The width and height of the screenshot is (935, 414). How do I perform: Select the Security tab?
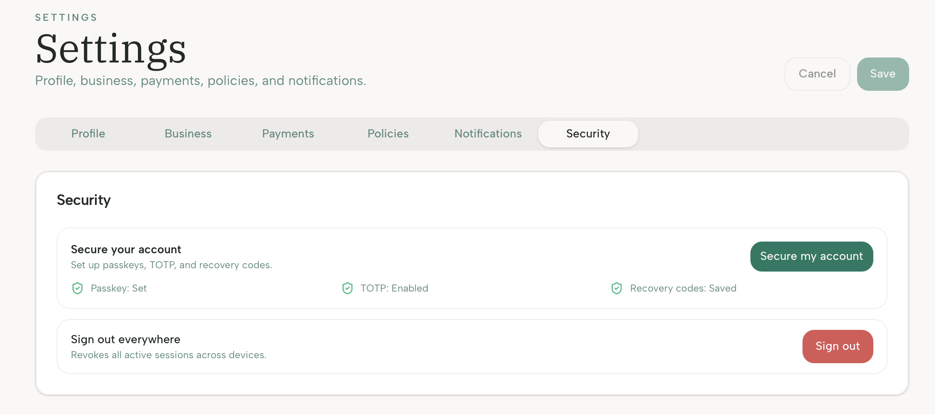[x=588, y=134]
